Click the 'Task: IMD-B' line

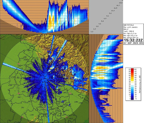point(129,31)
